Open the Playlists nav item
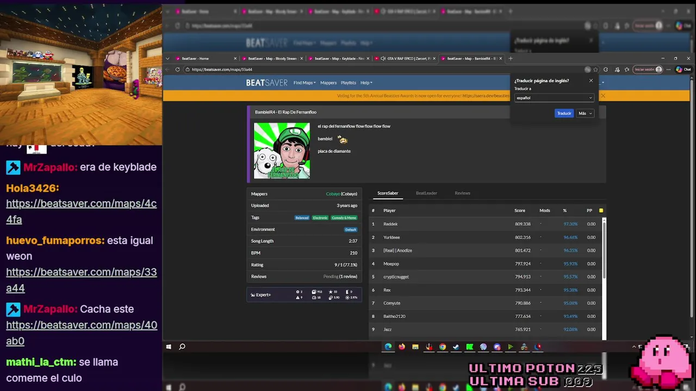 (349, 83)
